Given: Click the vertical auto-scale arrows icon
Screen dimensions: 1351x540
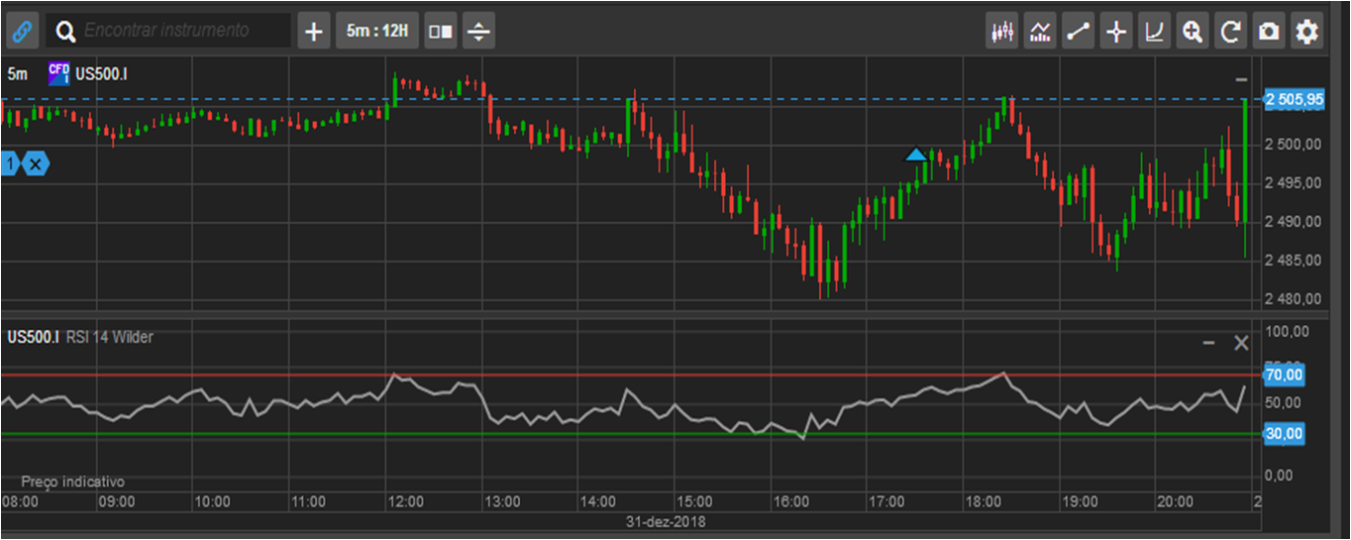Looking at the screenshot, I should [x=478, y=32].
